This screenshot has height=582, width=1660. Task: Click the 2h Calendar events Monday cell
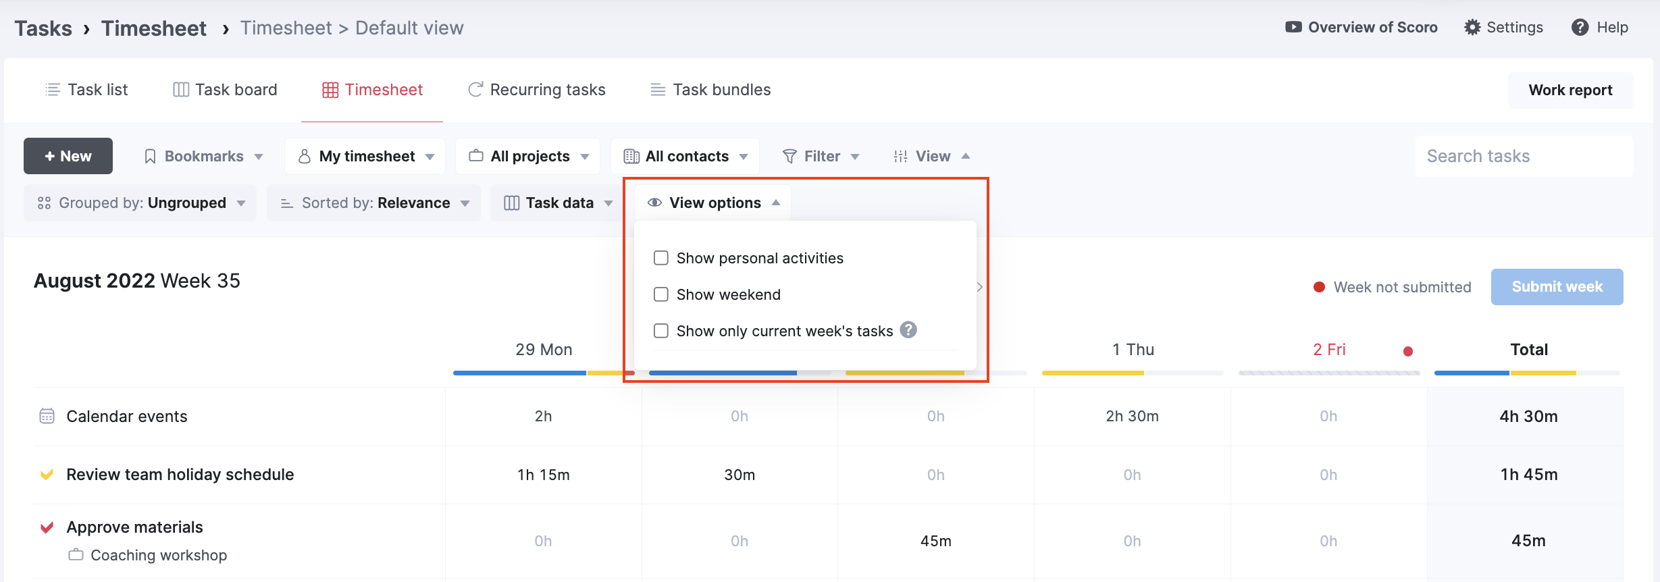pos(544,416)
